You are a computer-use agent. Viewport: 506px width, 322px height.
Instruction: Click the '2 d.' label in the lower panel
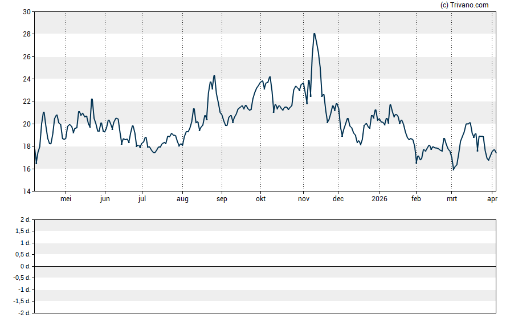click(25, 219)
